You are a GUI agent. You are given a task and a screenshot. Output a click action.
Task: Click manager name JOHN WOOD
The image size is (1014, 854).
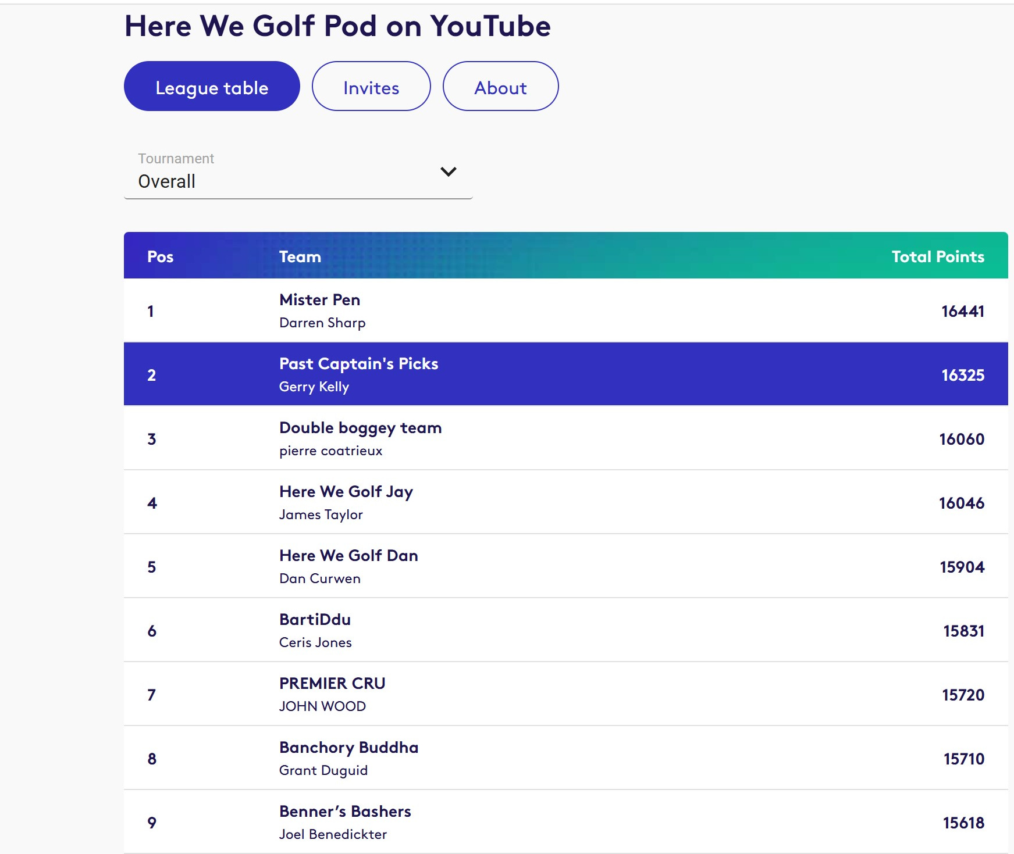point(322,706)
